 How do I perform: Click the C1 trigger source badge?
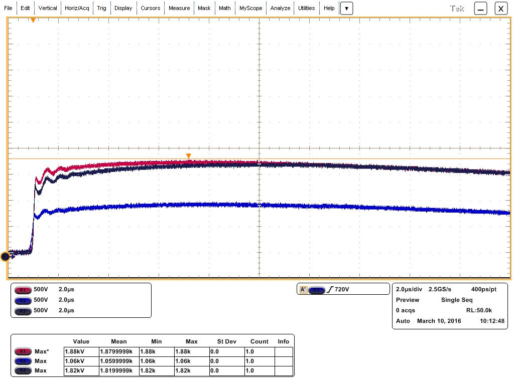pos(317,290)
